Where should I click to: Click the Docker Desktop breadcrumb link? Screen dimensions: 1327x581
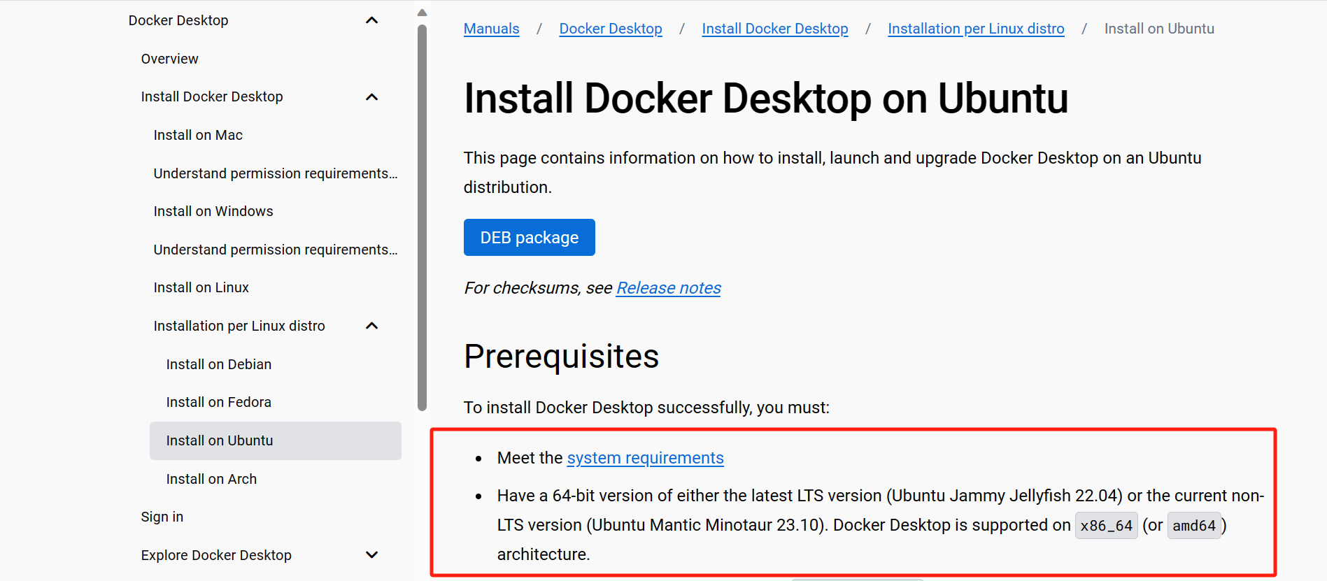(x=611, y=29)
